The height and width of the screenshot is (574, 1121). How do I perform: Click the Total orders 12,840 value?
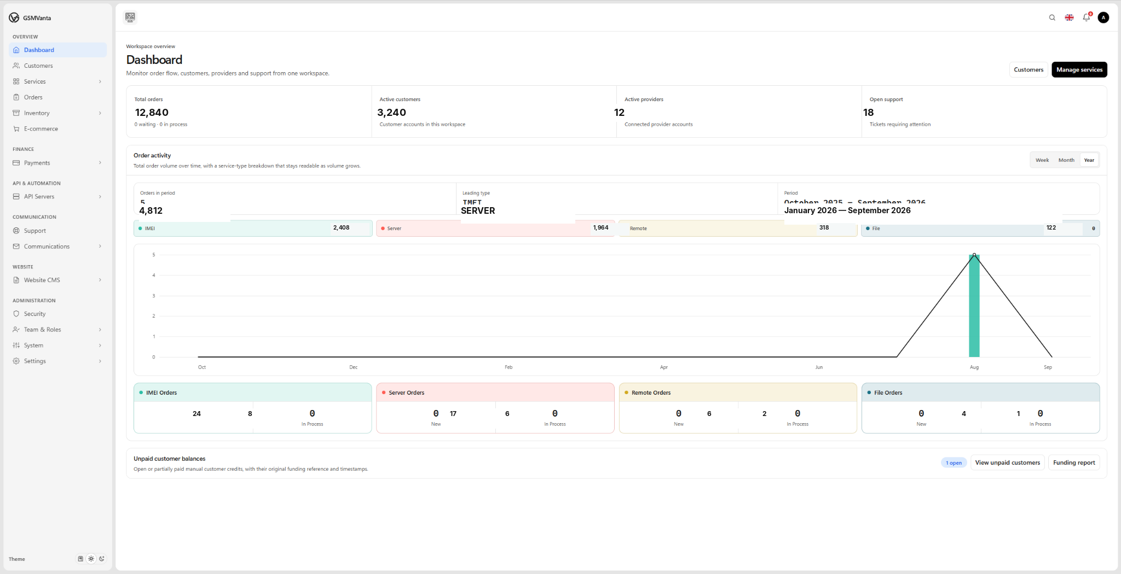pos(152,113)
